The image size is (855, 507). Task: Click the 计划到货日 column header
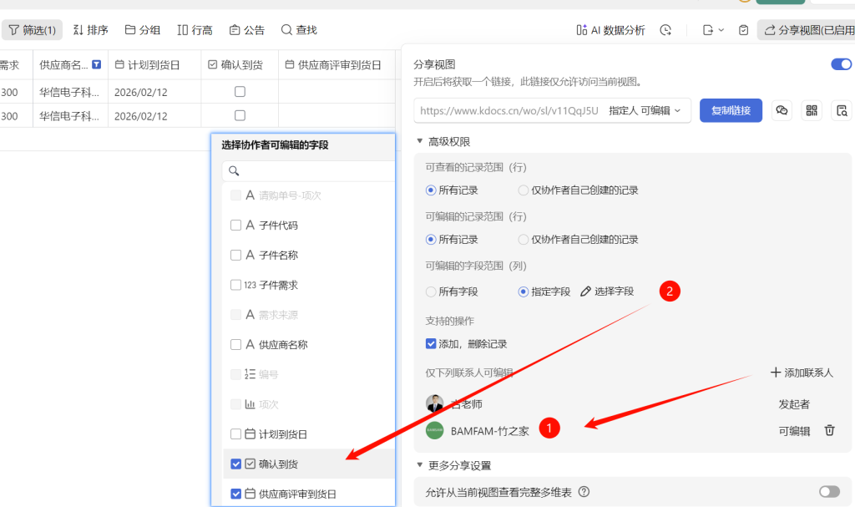pyautogui.click(x=154, y=65)
